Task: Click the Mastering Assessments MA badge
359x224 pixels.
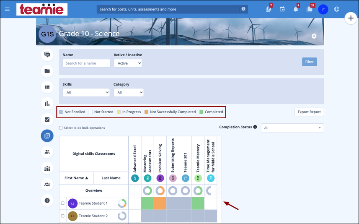Action: [x=147, y=178]
